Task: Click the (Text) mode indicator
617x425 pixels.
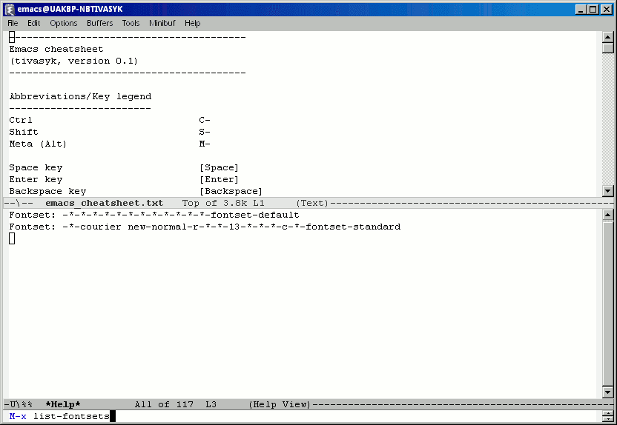Action: [312, 203]
